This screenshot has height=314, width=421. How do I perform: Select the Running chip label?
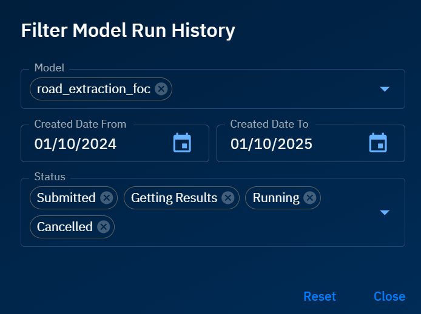pos(276,198)
